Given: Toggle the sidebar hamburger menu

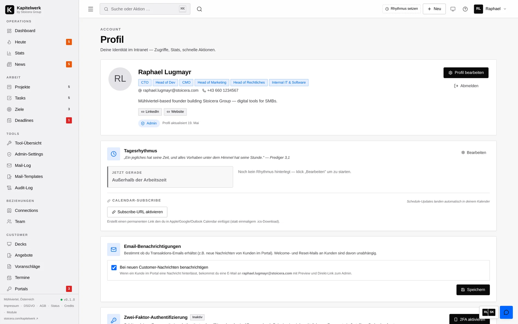Looking at the screenshot, I should pos(91,9).
